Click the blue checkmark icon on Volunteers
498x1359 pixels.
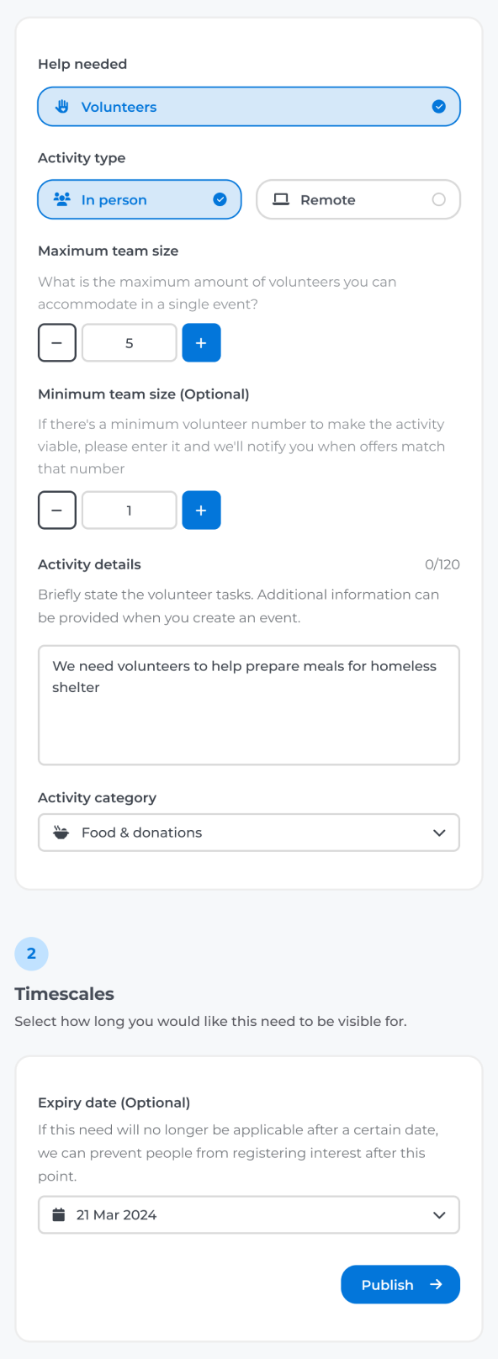pyautogui.click(x=438, y=107)
